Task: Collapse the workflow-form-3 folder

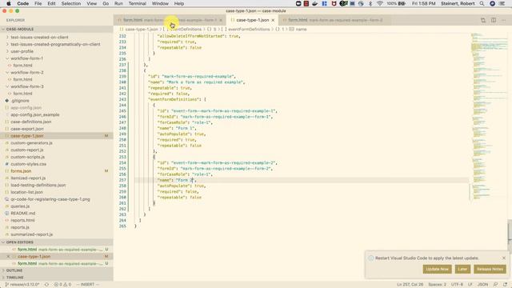Action: 57,86
